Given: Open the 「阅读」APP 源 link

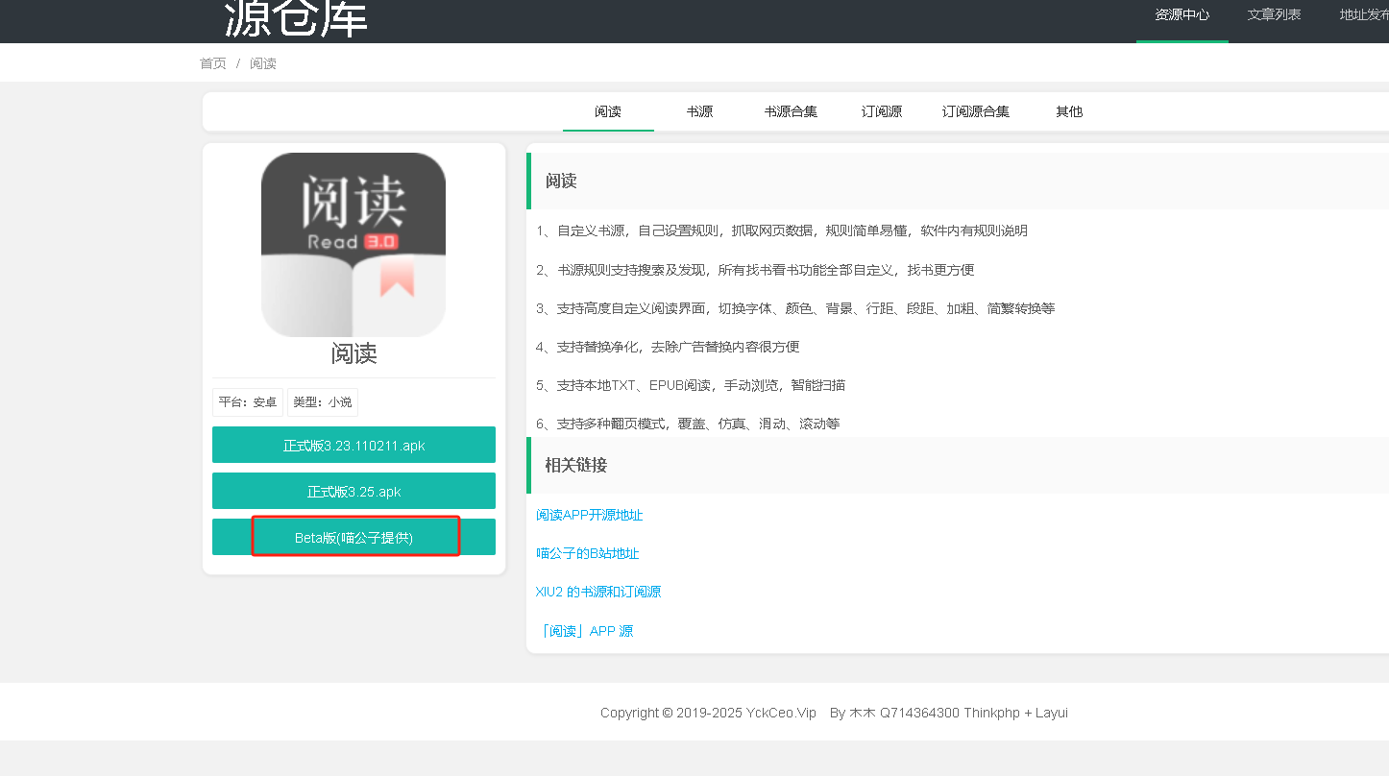Looking at the screenshot, I should [585, 631].
